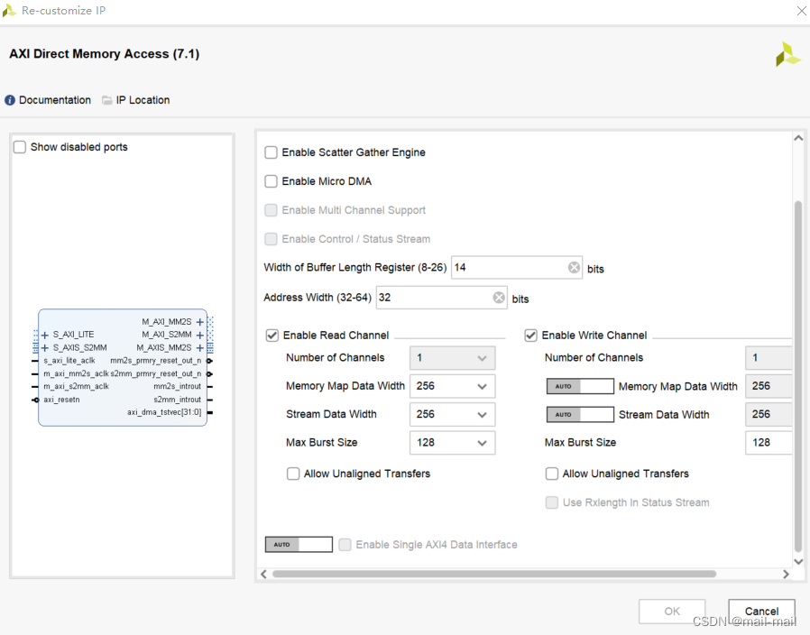Enable Scatter Gather Engine checkbox
810x635 pixels.
tap(271, 152)
